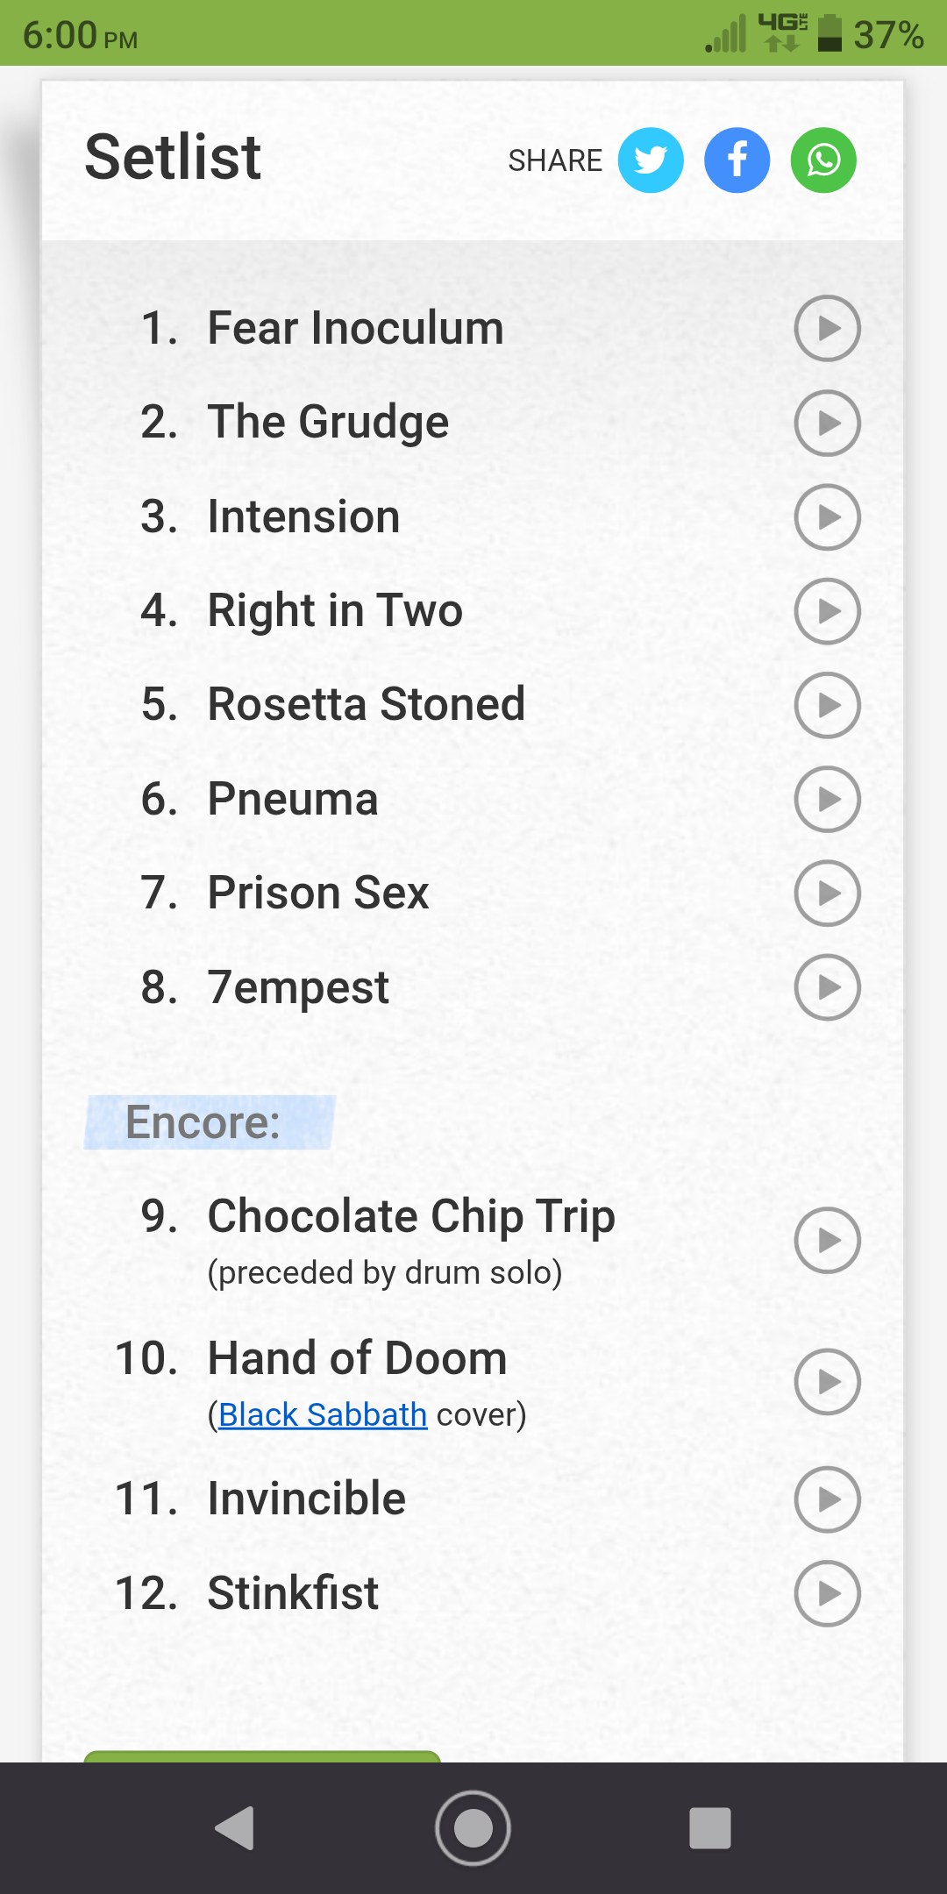The image size is (947, 1894).
Task: Play Right in Two
Action: [827, 611]
